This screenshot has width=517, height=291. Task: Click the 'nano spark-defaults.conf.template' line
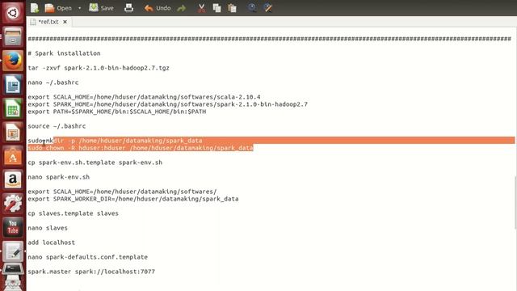click(88, 257)
